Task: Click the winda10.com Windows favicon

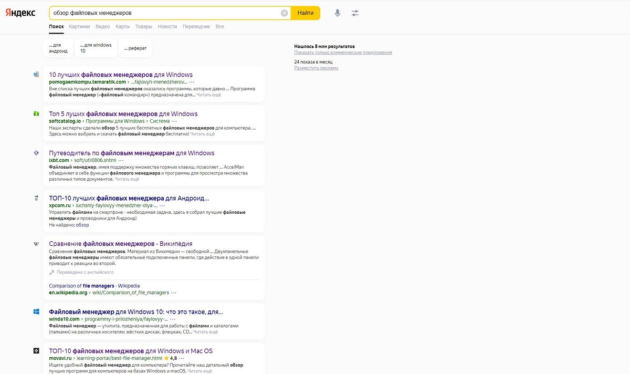Action: (x=36, y=311)
